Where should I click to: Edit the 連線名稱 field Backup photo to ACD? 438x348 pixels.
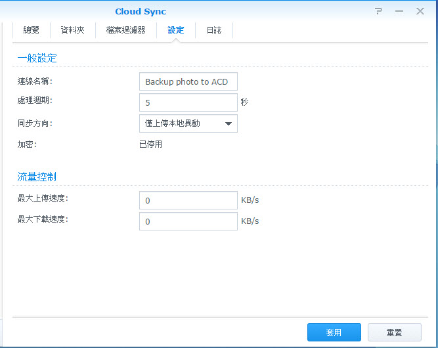[188, 81]
